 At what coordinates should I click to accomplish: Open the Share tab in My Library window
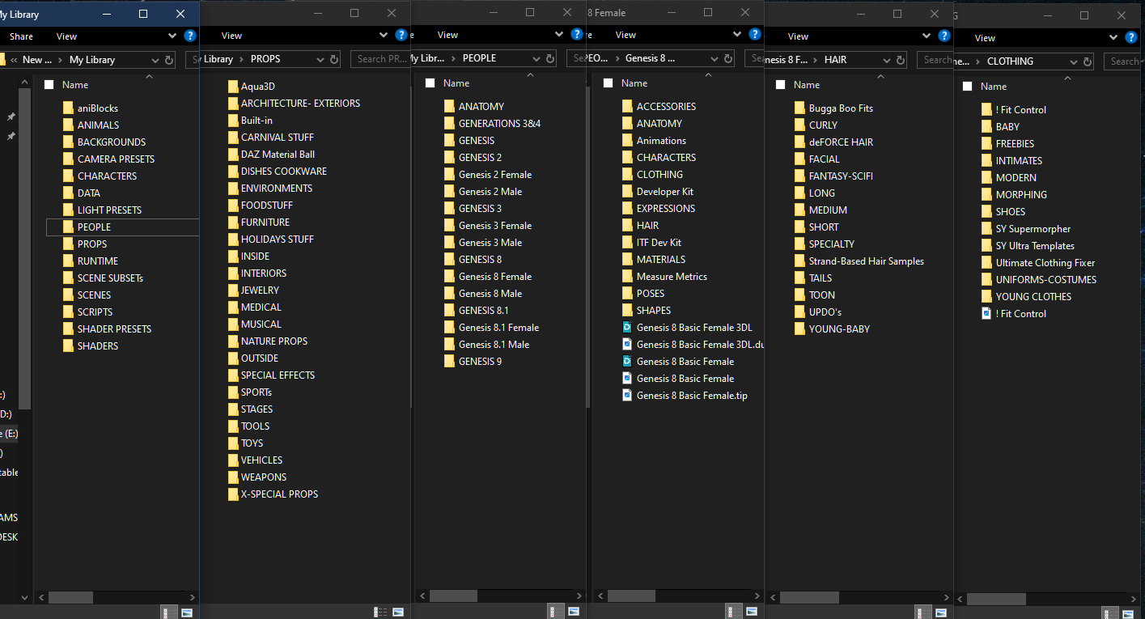22,36
